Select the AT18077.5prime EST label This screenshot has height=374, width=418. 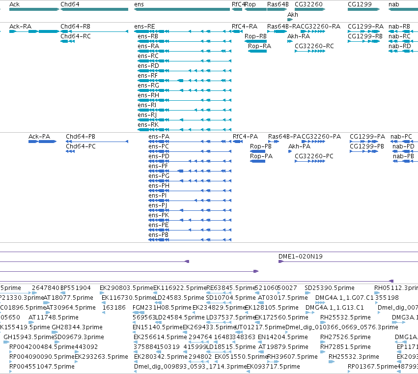point(68,298)
